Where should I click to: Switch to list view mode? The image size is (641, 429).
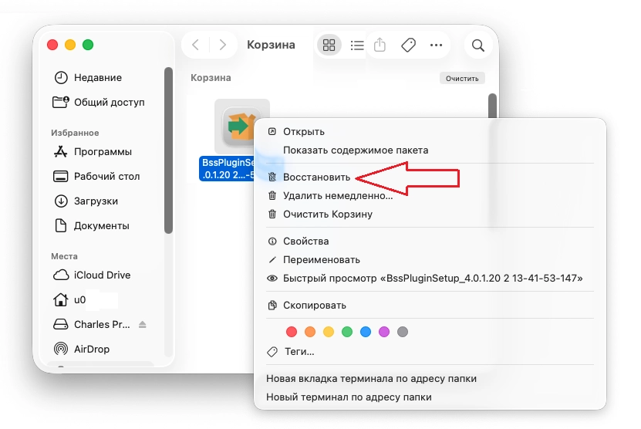356,46
